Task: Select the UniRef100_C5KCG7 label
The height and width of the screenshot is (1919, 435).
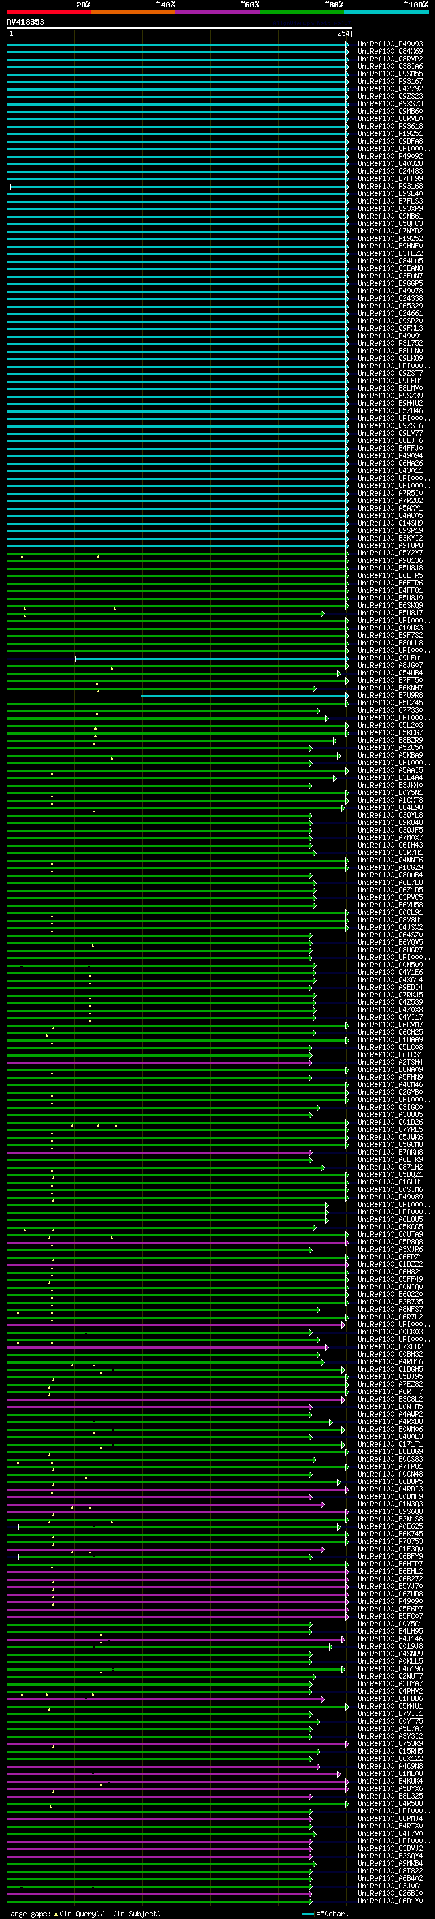Action: tap(390, 733)
